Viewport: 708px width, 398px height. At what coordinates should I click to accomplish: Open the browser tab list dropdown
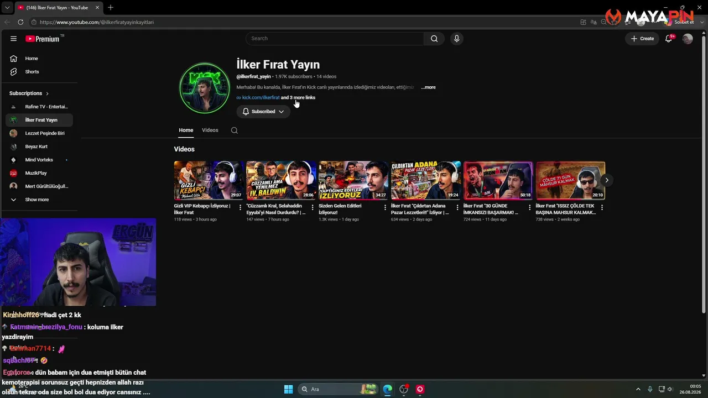7,7
